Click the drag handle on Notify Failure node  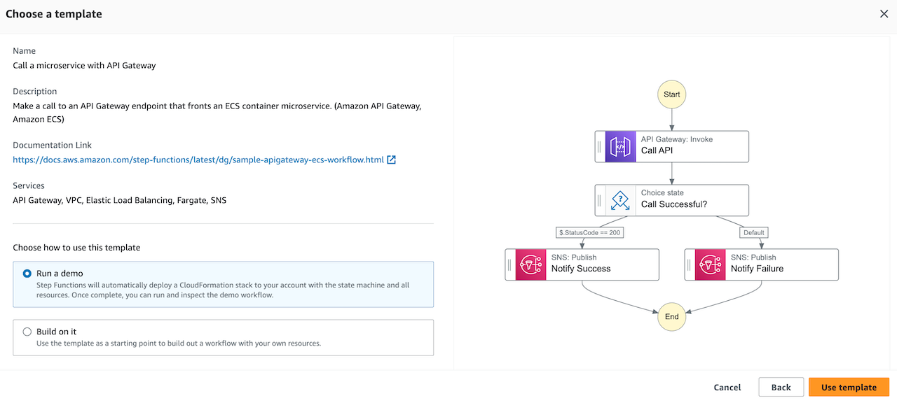[x=690, y=264]
